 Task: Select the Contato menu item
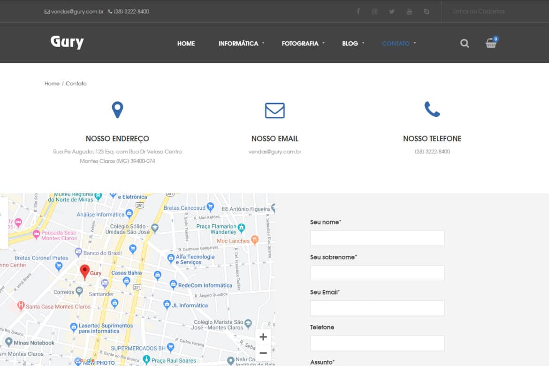click(x=396, y=44)
